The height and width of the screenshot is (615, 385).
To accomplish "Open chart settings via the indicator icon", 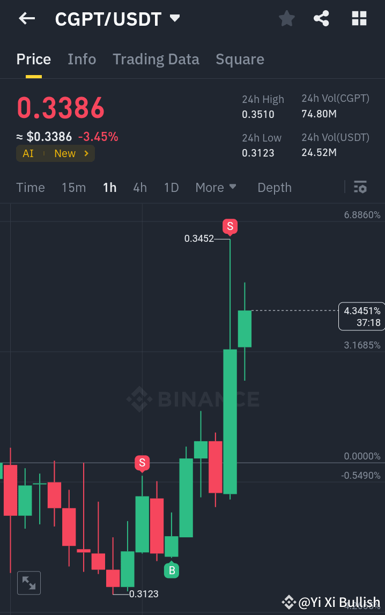I will (360, 188).
